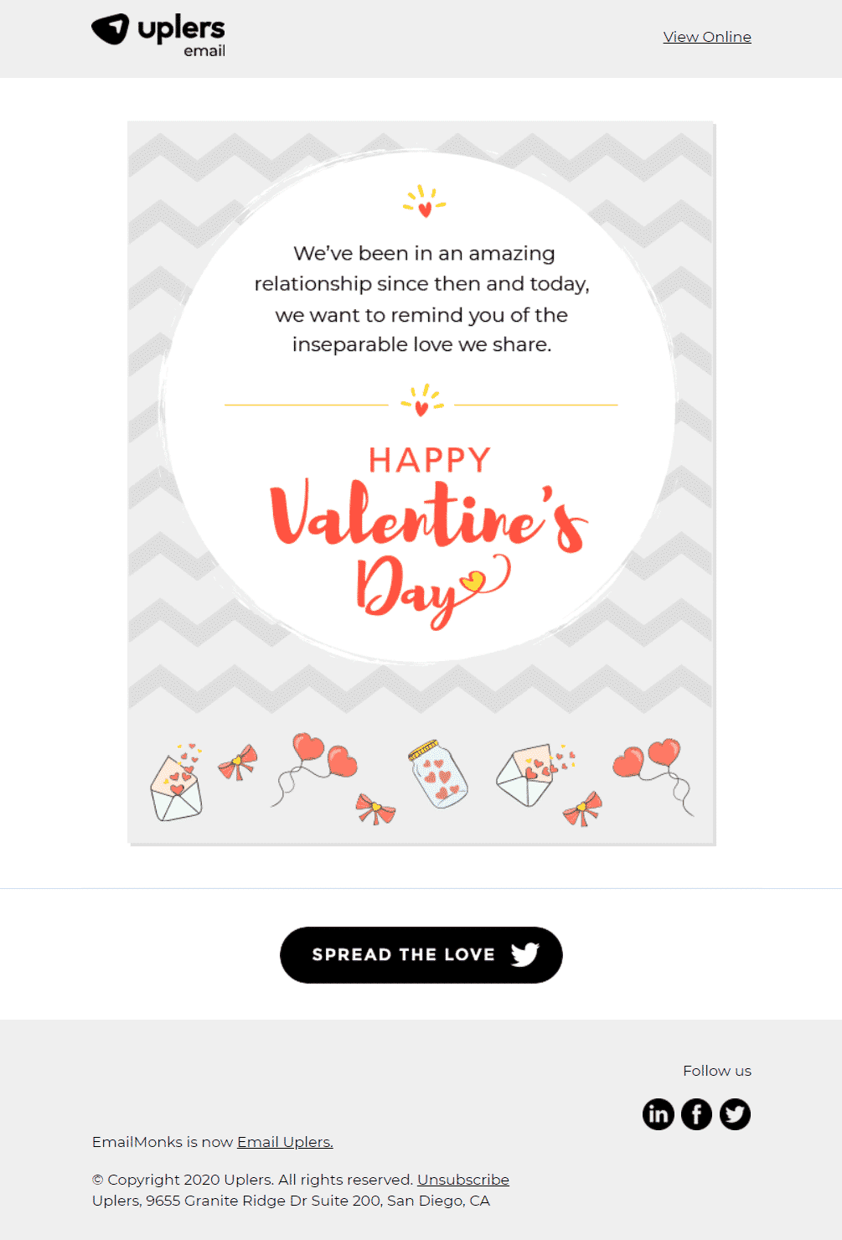Viewport: 842px width, 1240px height.
Task: Click the Follow us label
Action: [717, 1071]
